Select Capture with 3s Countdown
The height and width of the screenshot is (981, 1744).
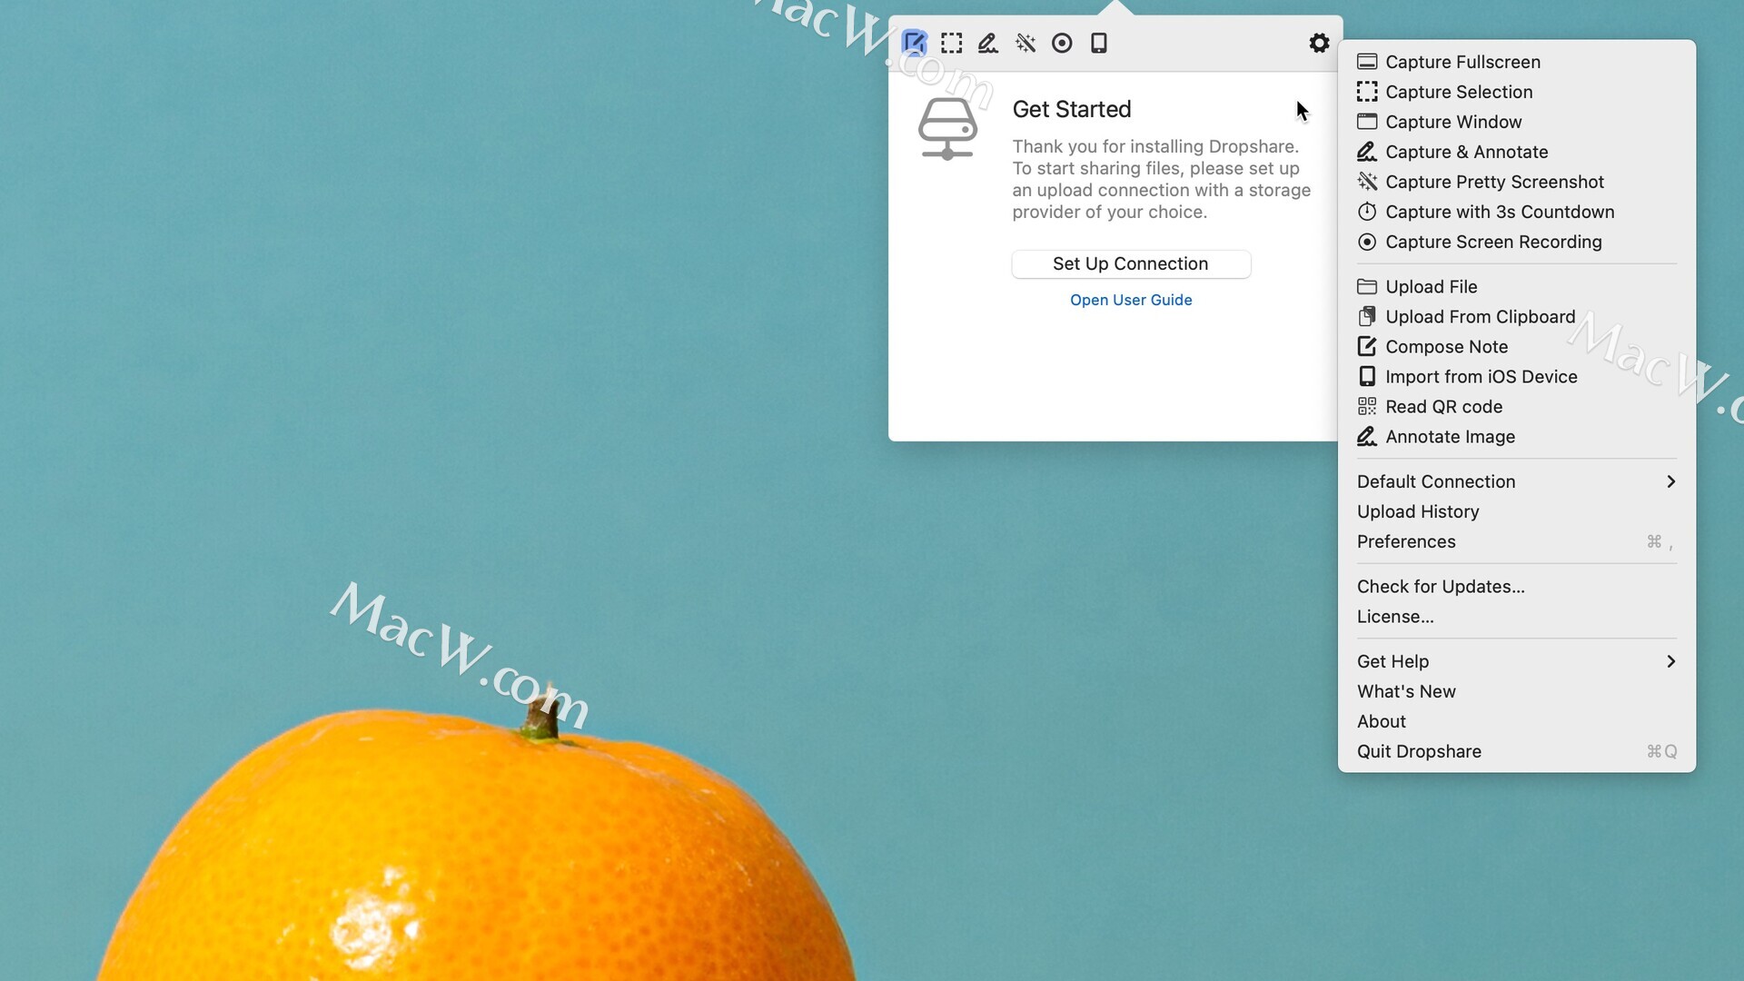[1517, 212]
